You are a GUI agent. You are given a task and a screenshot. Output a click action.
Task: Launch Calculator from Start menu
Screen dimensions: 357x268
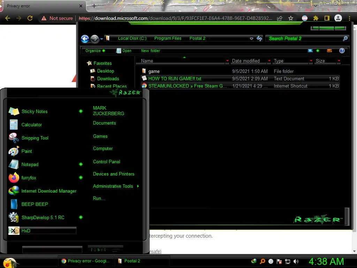click(42, 125)
